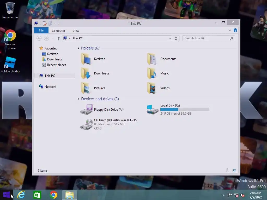
Task: Click the This PC address bar path
Action: pos(78,38)
